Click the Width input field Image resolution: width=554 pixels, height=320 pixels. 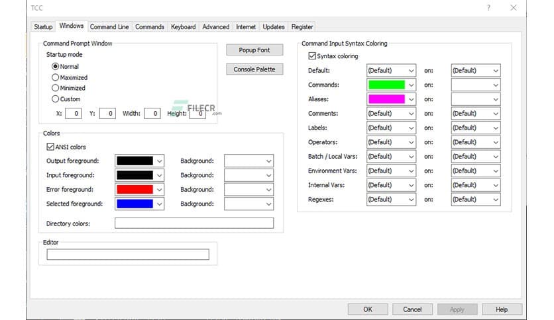152,114
